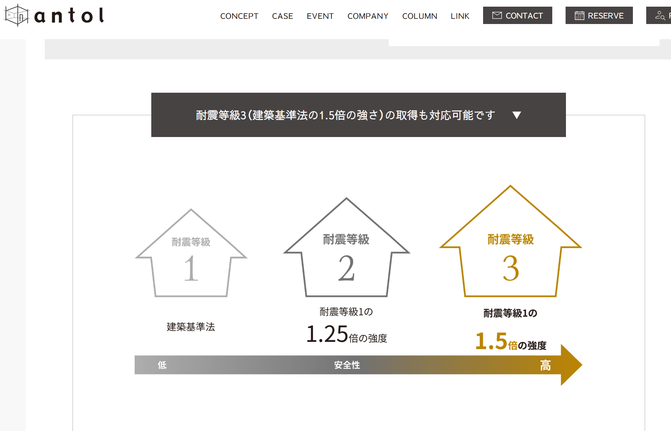Expand the white triangle in the dark banner

[517, 115]
